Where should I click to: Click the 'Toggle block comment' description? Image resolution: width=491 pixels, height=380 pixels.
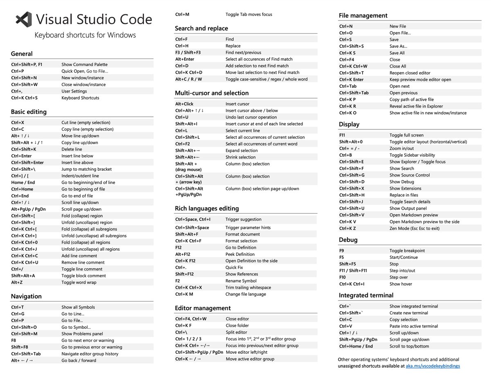click(83, 276)
